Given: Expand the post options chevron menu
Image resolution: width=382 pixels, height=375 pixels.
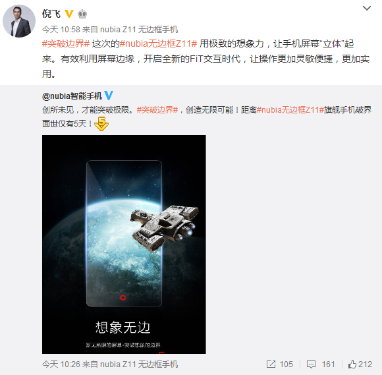Looking at the screenshot, I should [x=367, y=9].
